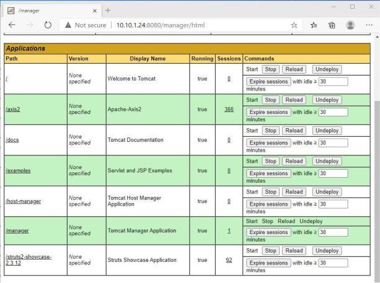This screenshot has width=380, height=283.
Task: Open the /host-manager path link
Action: (24, 201)
